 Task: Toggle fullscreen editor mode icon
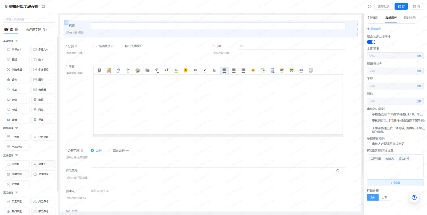pos(311,70)
